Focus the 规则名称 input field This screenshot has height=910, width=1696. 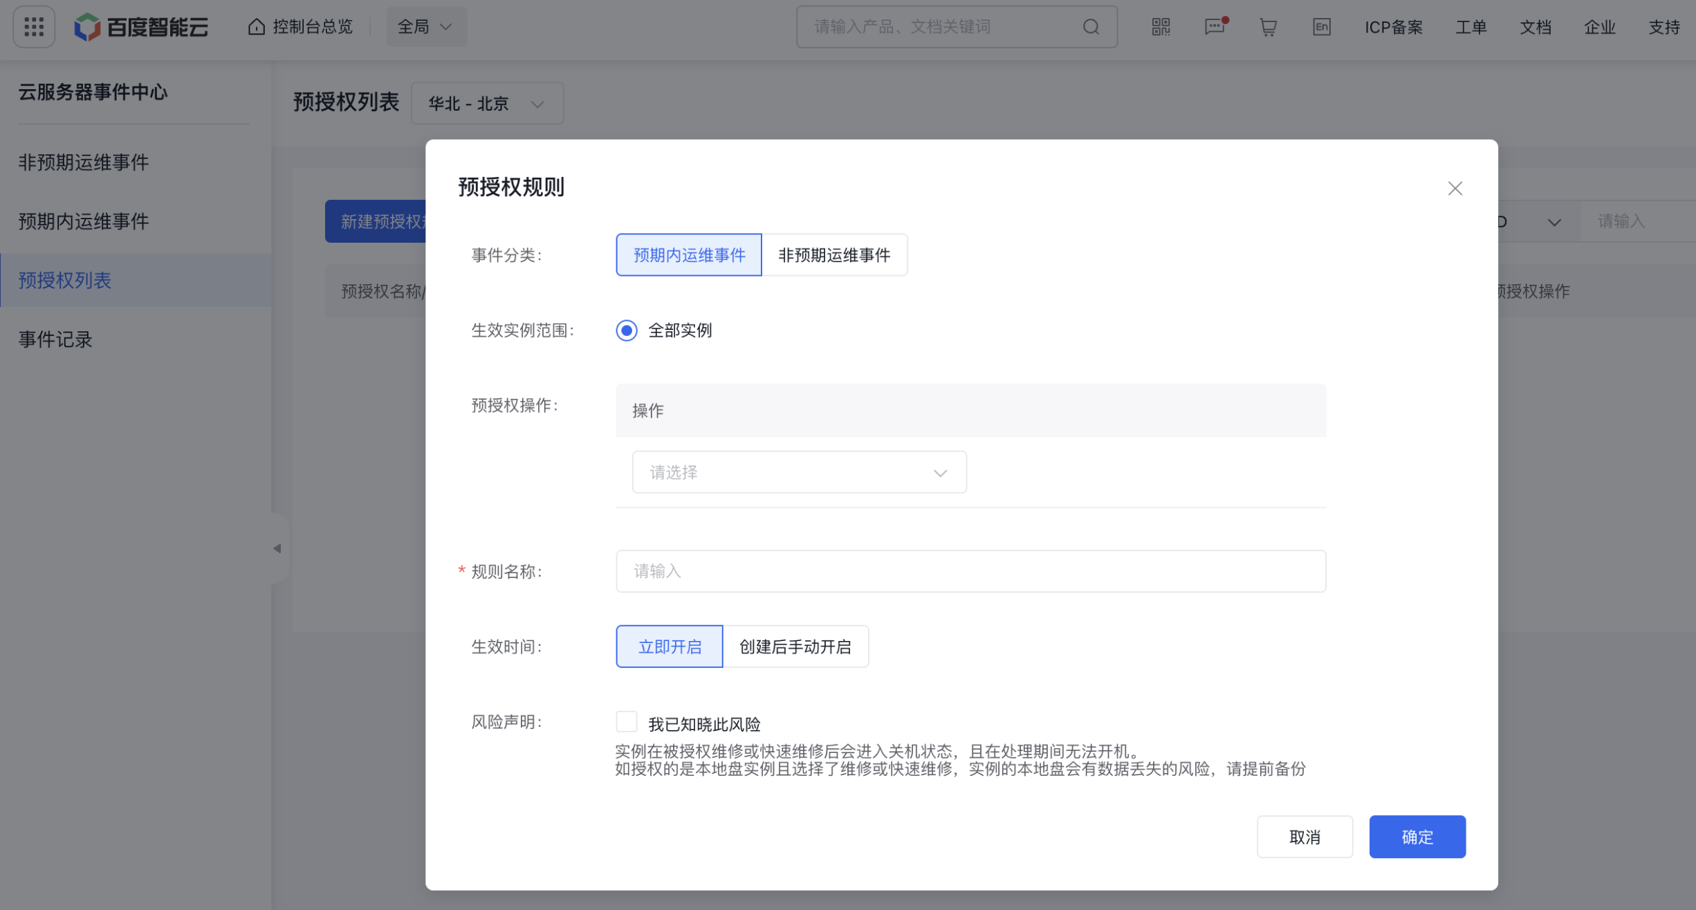[x=970, y=571]
